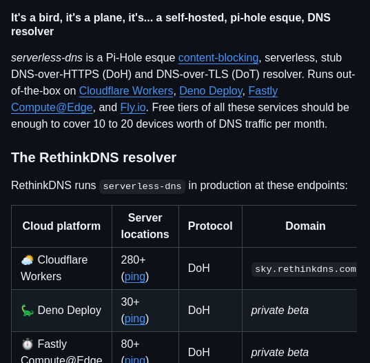Click 'private beta' in Fastly row
This screenshot has height=363, width=370.
pyautogui.click(x=280, y=353)
